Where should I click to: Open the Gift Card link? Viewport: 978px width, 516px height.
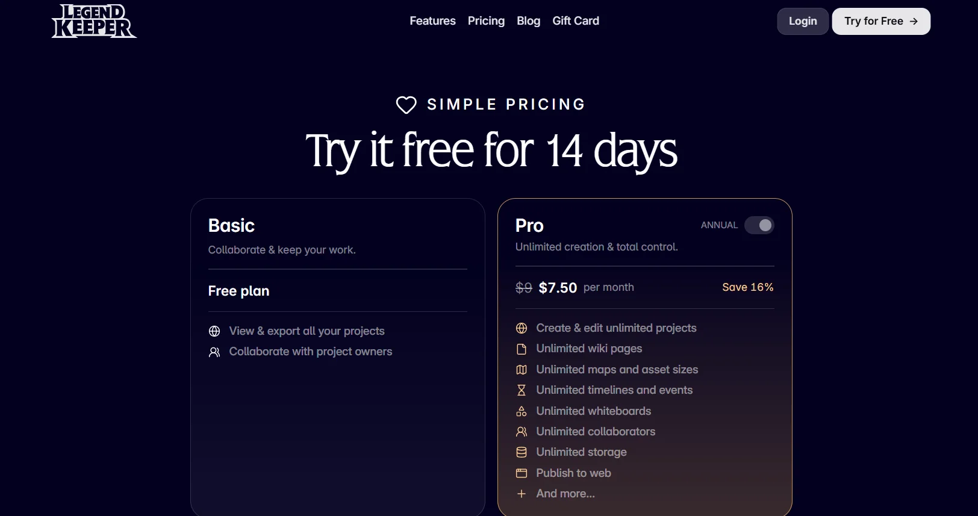tap(576, 21)
